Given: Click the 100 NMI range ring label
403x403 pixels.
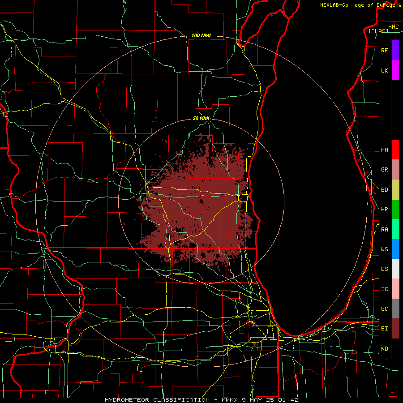Looking at the screenshot, I should coord(201,35).
